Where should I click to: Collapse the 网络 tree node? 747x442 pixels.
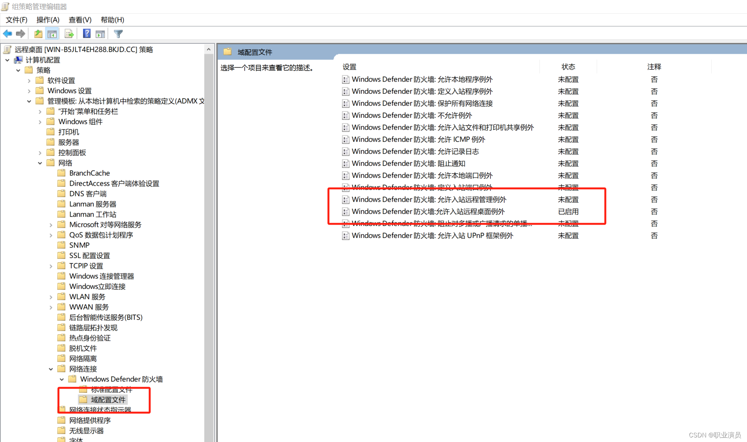pyautogui.click(x=40, y=163)
